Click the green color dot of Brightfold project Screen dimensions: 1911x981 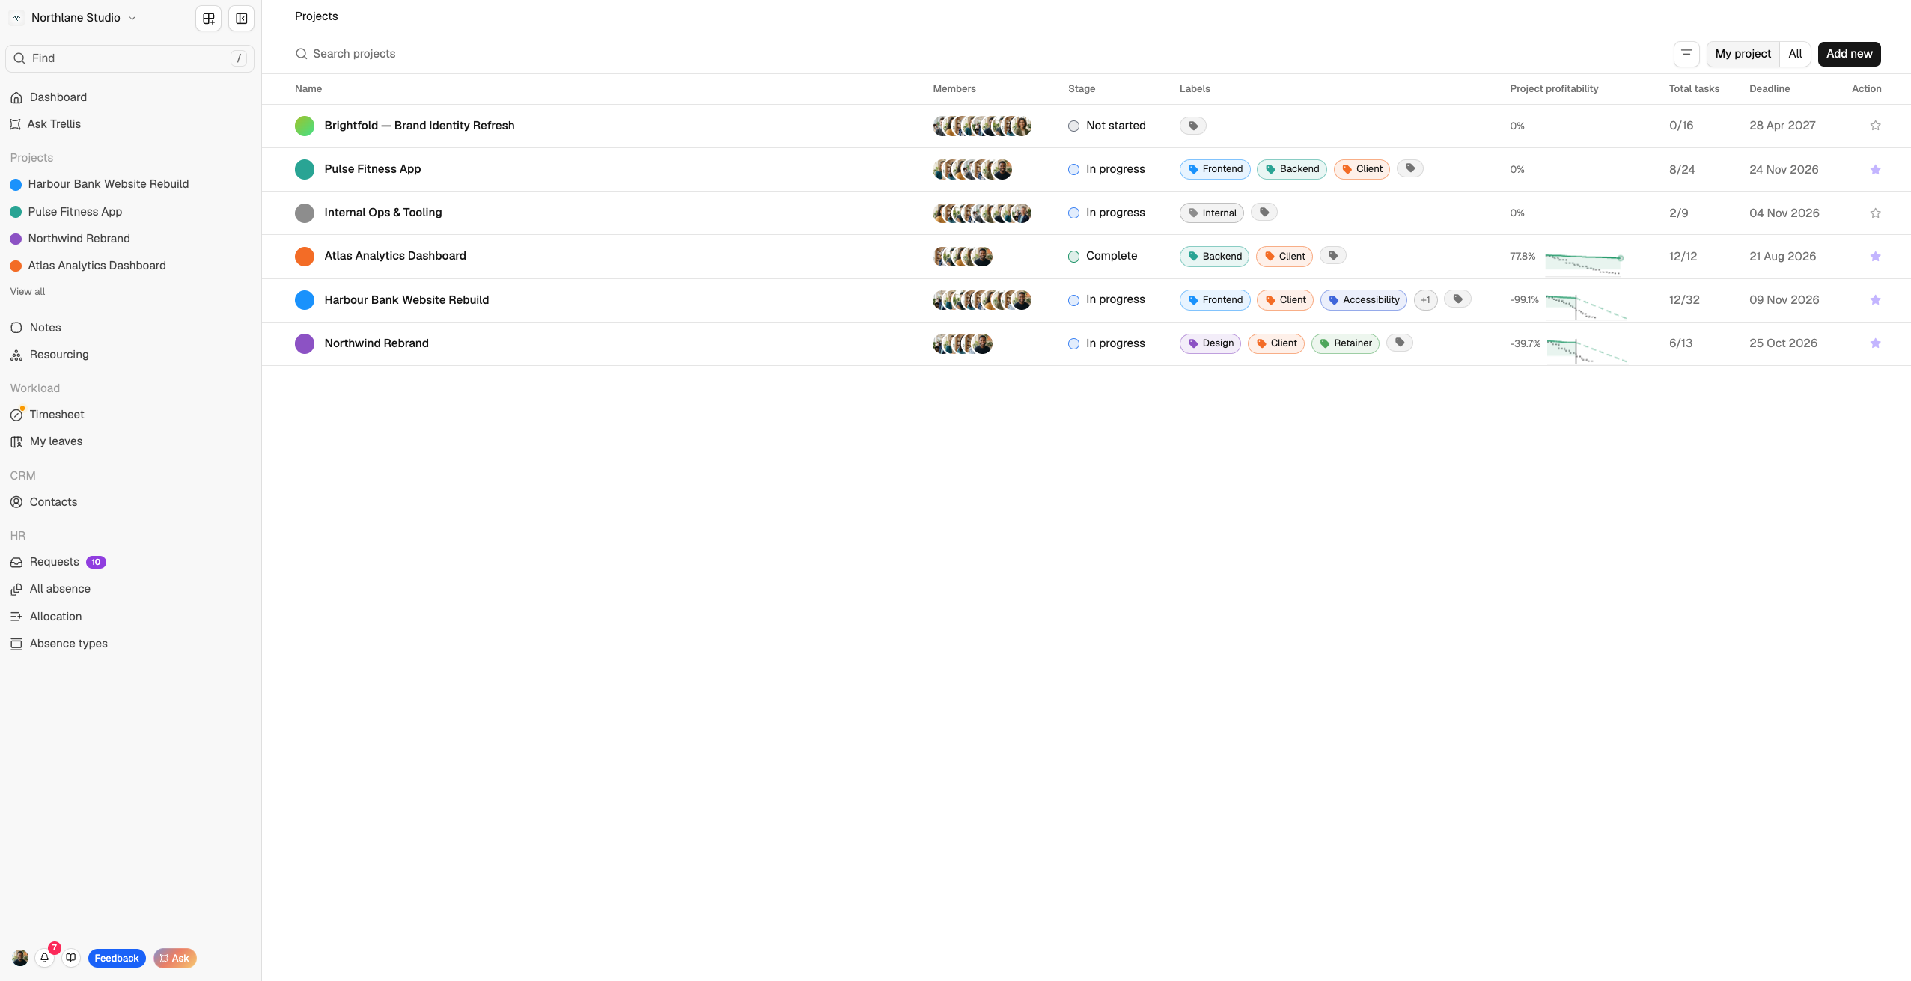305,126
